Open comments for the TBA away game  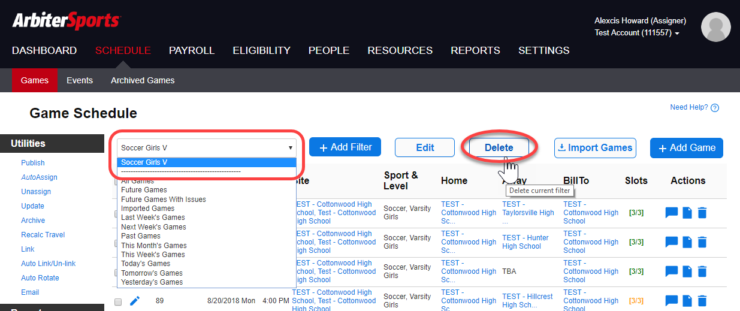click(x=672, y=271)
